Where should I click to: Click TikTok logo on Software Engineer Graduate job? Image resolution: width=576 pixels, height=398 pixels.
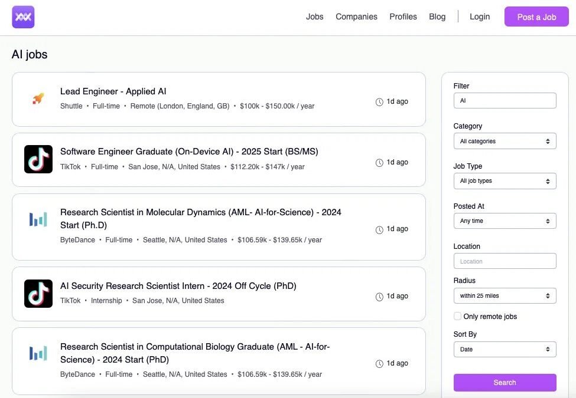coord(38,159)
